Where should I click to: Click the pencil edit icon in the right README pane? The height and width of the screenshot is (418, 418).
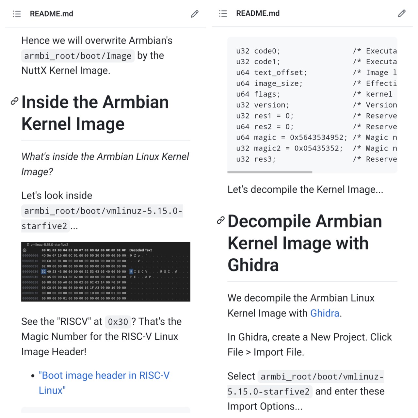coord(402,13)
